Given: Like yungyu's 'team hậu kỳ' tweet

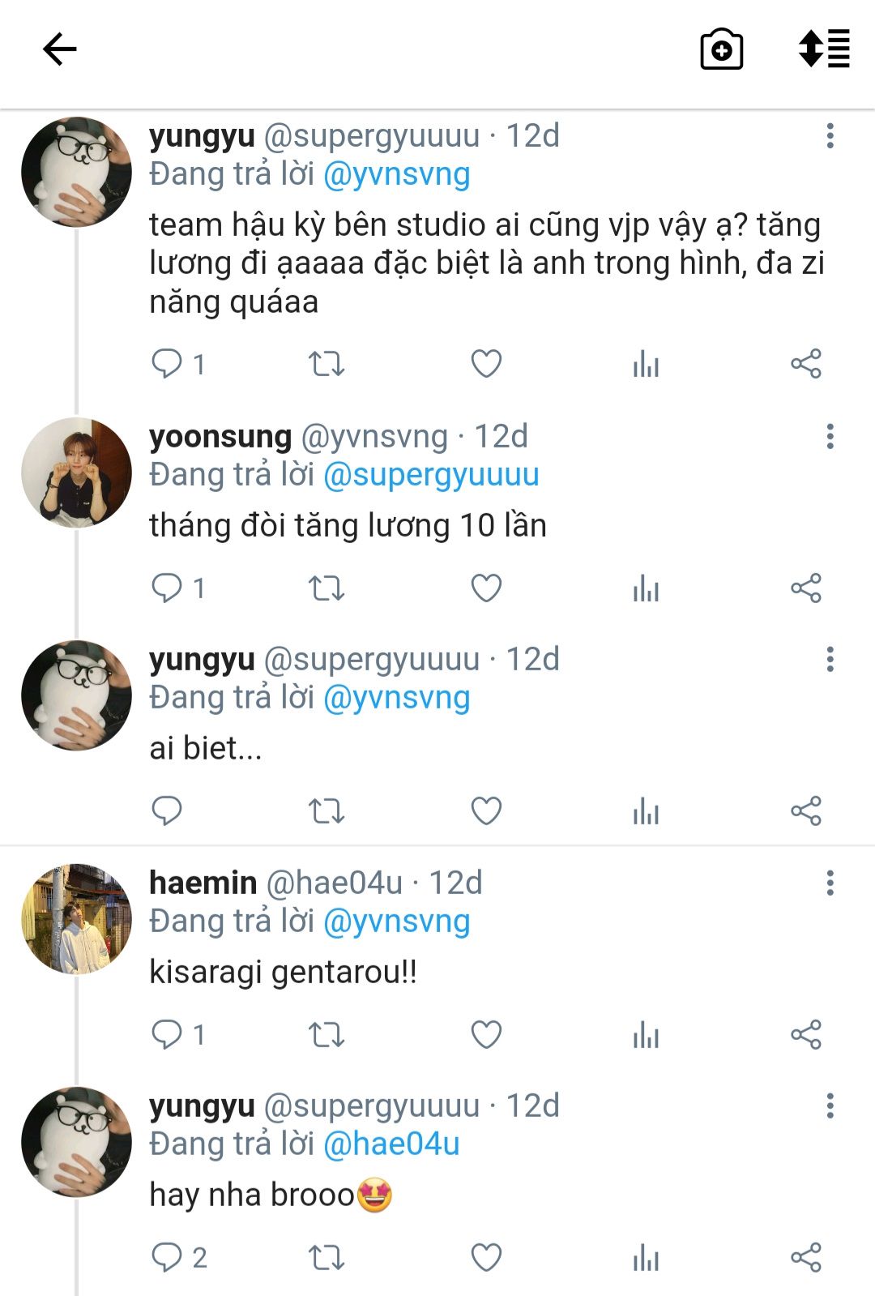Looking at the screenshot, I should pyautogui.click(x=486, y=364).
